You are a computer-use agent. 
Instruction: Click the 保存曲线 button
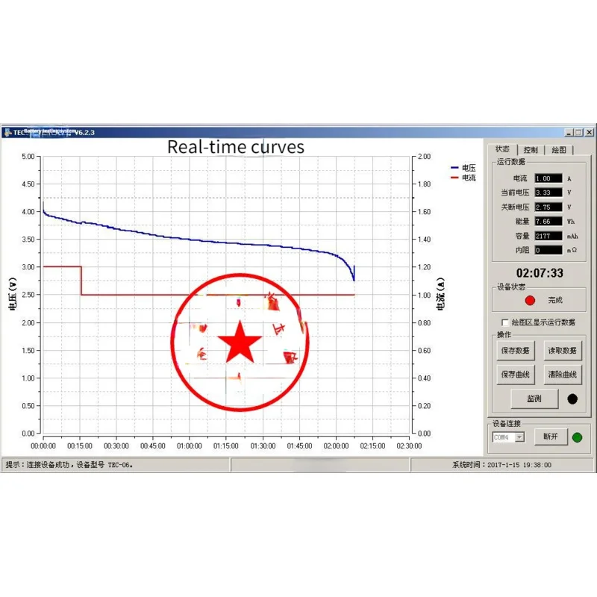515,375
